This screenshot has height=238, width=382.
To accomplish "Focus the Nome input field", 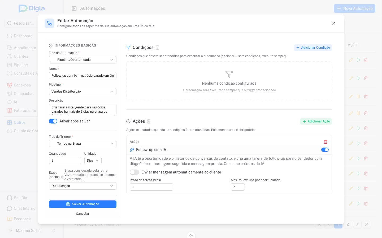I will (83, 76).
